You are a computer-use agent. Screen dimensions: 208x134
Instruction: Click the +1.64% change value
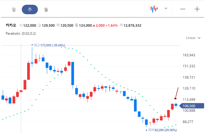pyautogui.click(x=112, y=25)
